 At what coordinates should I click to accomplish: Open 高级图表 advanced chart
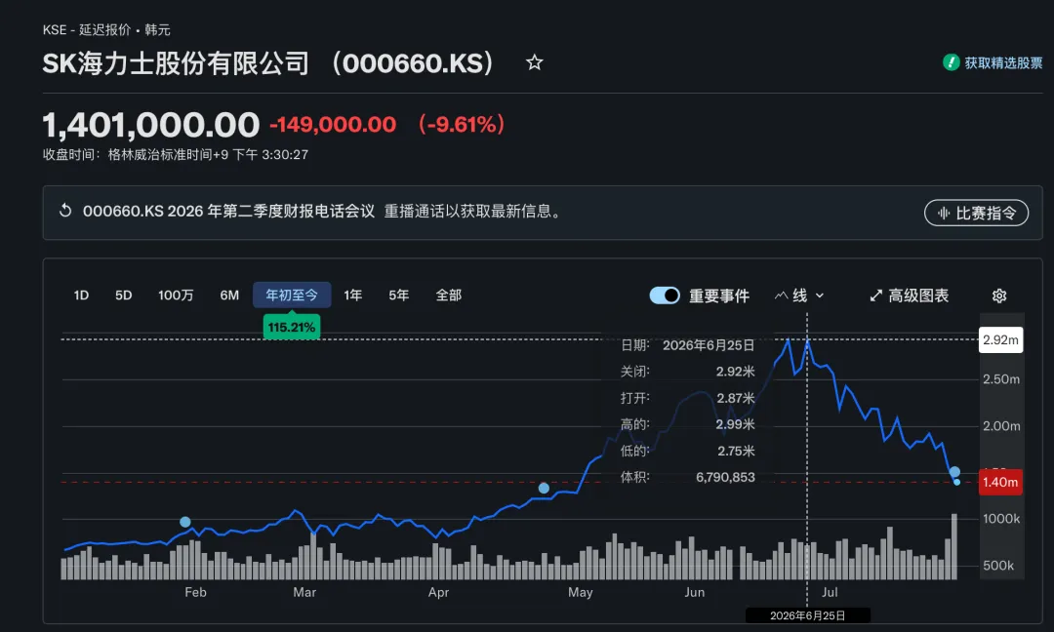click(909, 296)
